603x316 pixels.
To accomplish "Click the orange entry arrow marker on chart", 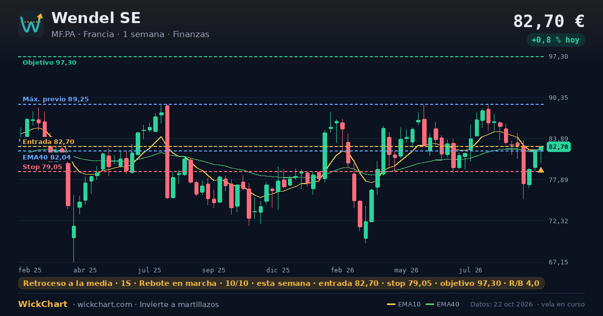I will pos(541,170).
